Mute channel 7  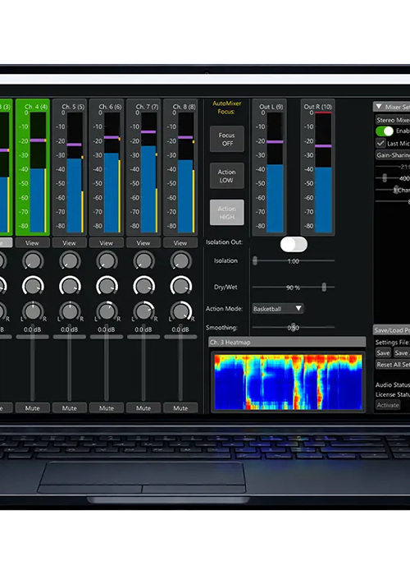coord(143,407)
